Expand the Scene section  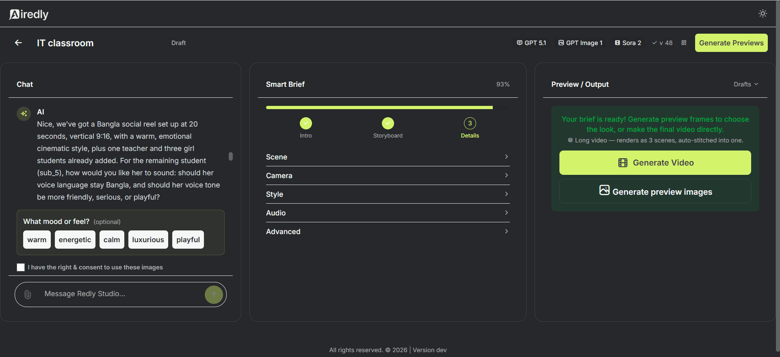point(388,157)
